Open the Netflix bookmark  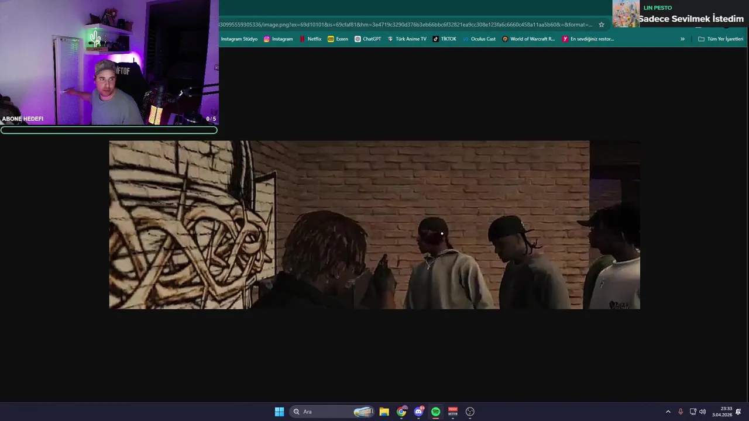tap(310, 39)
